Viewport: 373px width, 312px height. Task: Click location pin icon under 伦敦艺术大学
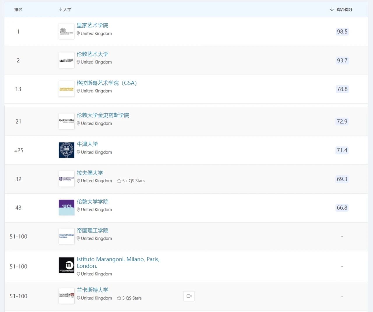click(x=78, y=62)
